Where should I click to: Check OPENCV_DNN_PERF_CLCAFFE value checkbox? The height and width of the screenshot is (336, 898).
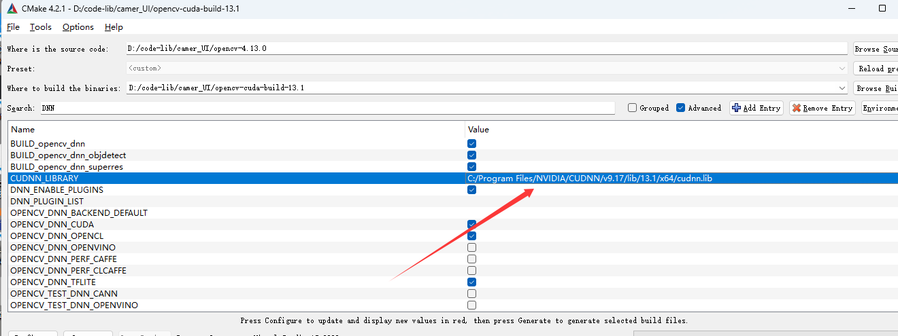point(471,271)
